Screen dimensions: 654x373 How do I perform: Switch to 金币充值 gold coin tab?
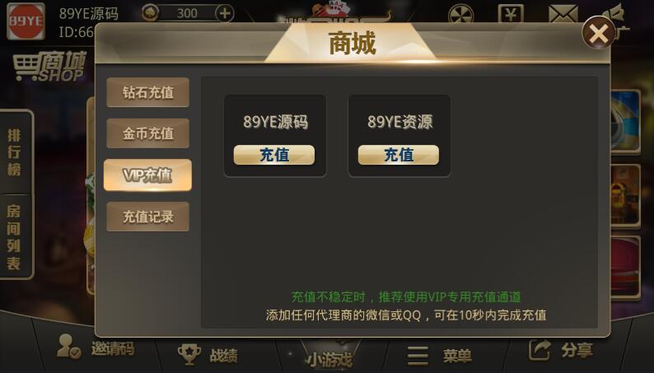coord(148,133)
